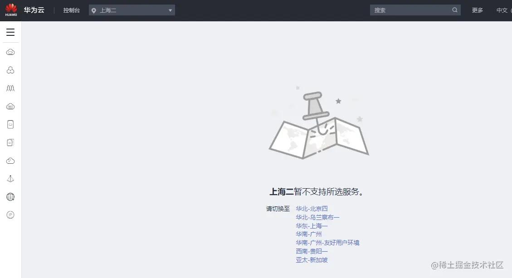Open the 中文 language selector
Image resolution: width=512 pixels, height=278 pixels.
click(502, 10)
